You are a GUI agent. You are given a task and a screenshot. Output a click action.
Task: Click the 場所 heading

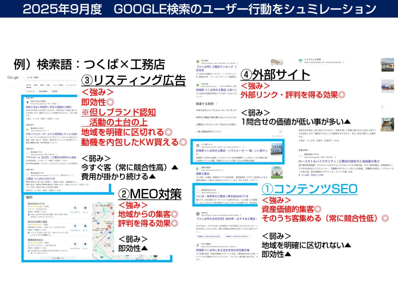tap(29, 197)
